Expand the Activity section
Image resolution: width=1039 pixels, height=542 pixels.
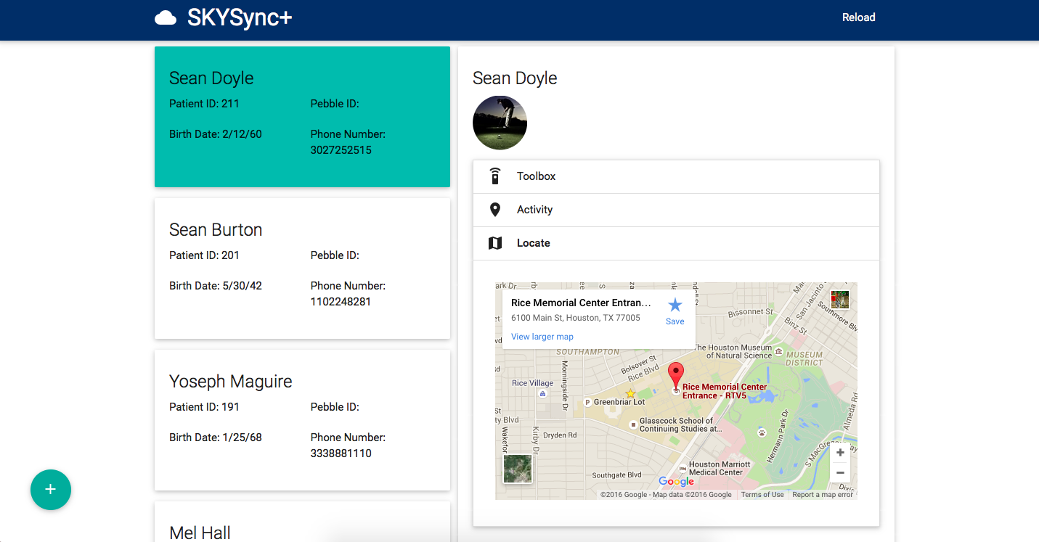pyautogui.click(x=676, y=210)
